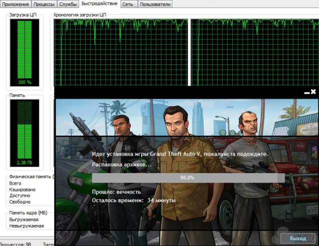Viewport: 319px width, 246px height.
Task: Click the Память group label
Action: click(x=17, y=95)
